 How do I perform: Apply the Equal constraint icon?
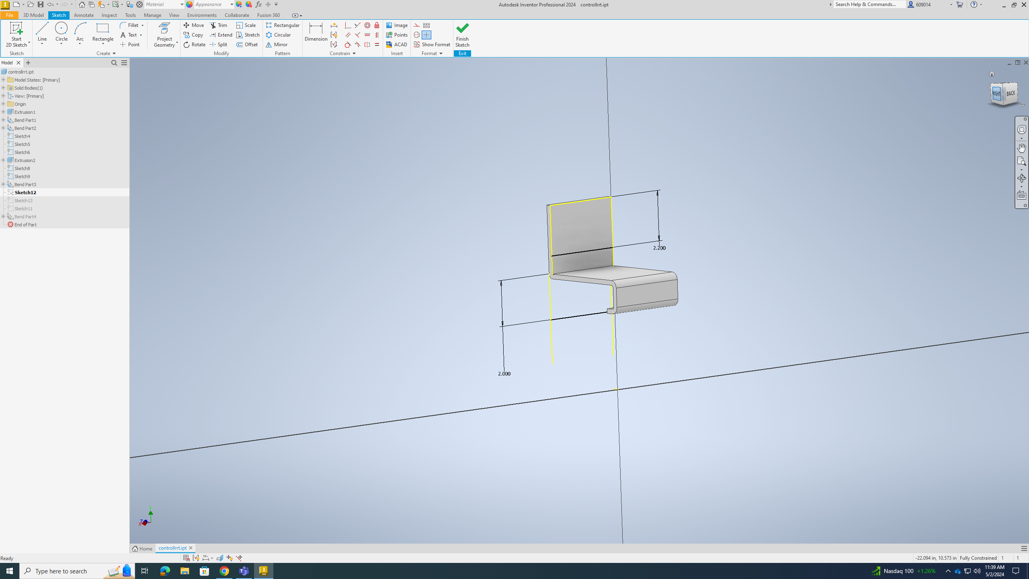click(x=377, y=45)
